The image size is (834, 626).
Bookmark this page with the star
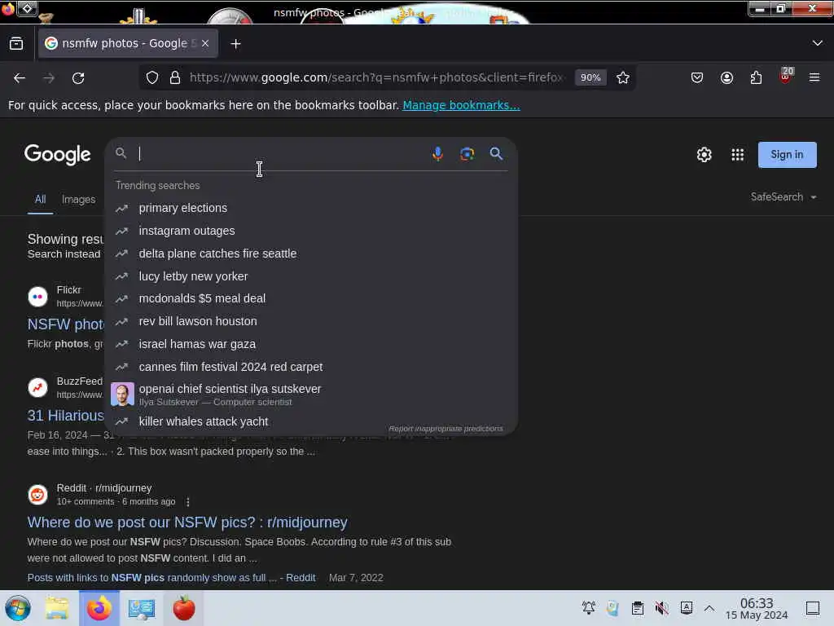coord(623,77)
